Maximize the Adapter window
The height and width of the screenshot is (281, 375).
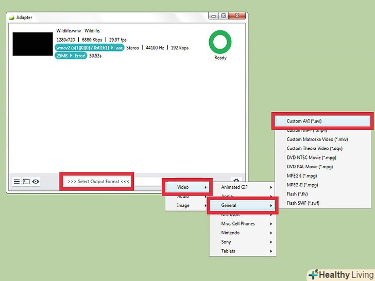[224, 16]
